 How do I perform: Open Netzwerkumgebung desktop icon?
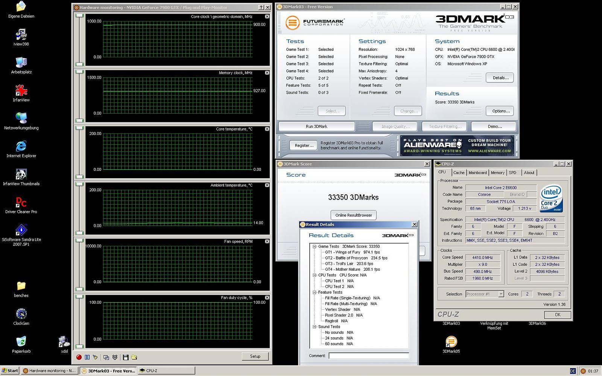(21, 121)
